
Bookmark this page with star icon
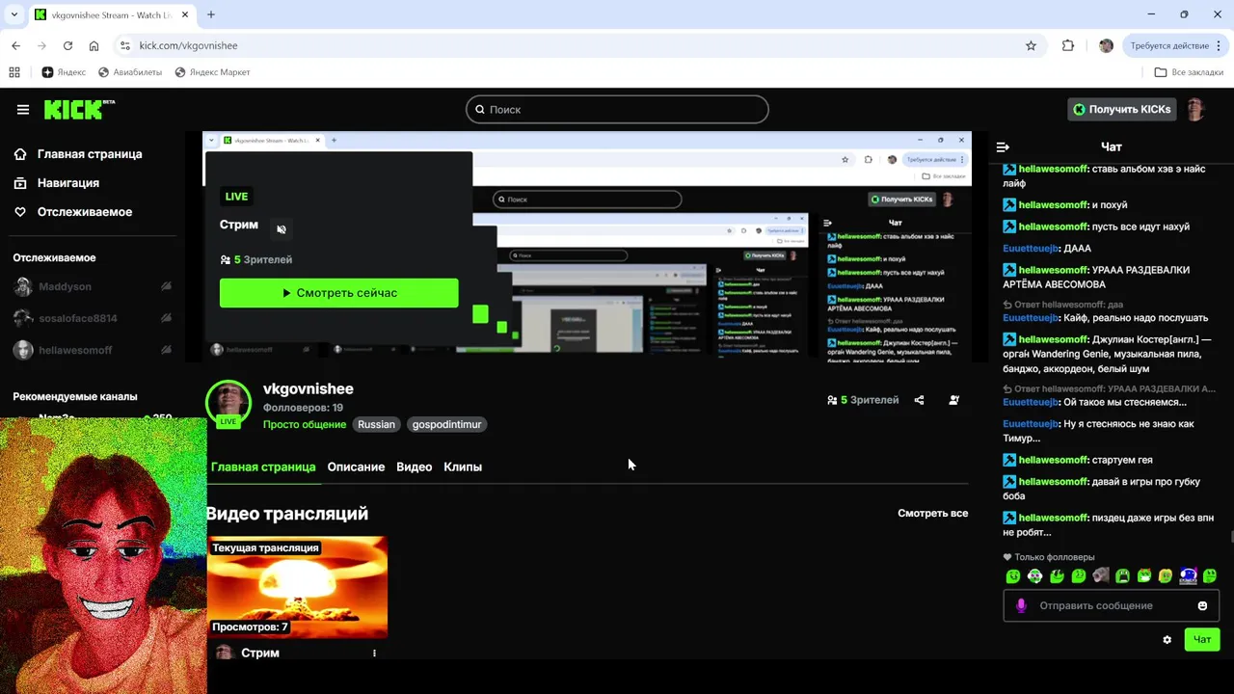1031,45
